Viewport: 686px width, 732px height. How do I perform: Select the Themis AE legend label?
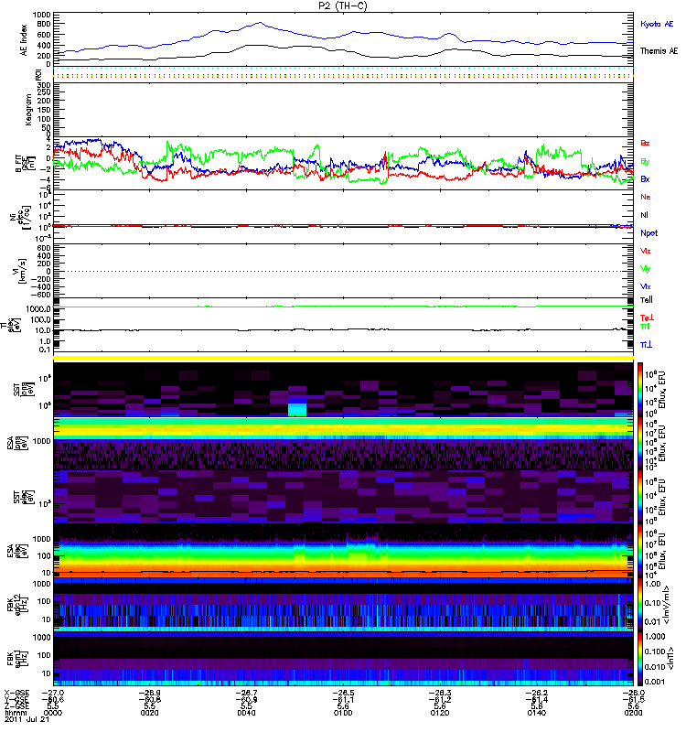click(x=659, y=51)
